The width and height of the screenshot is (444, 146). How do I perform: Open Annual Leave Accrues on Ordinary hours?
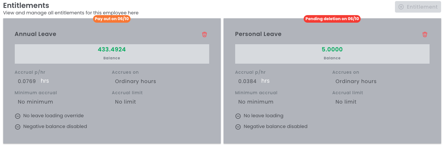click(136, 81)
